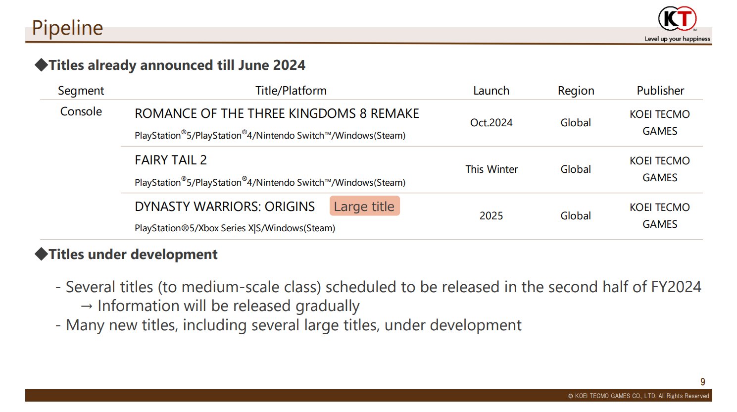Click the platform line under FAIRY TAIL 2

270,182
